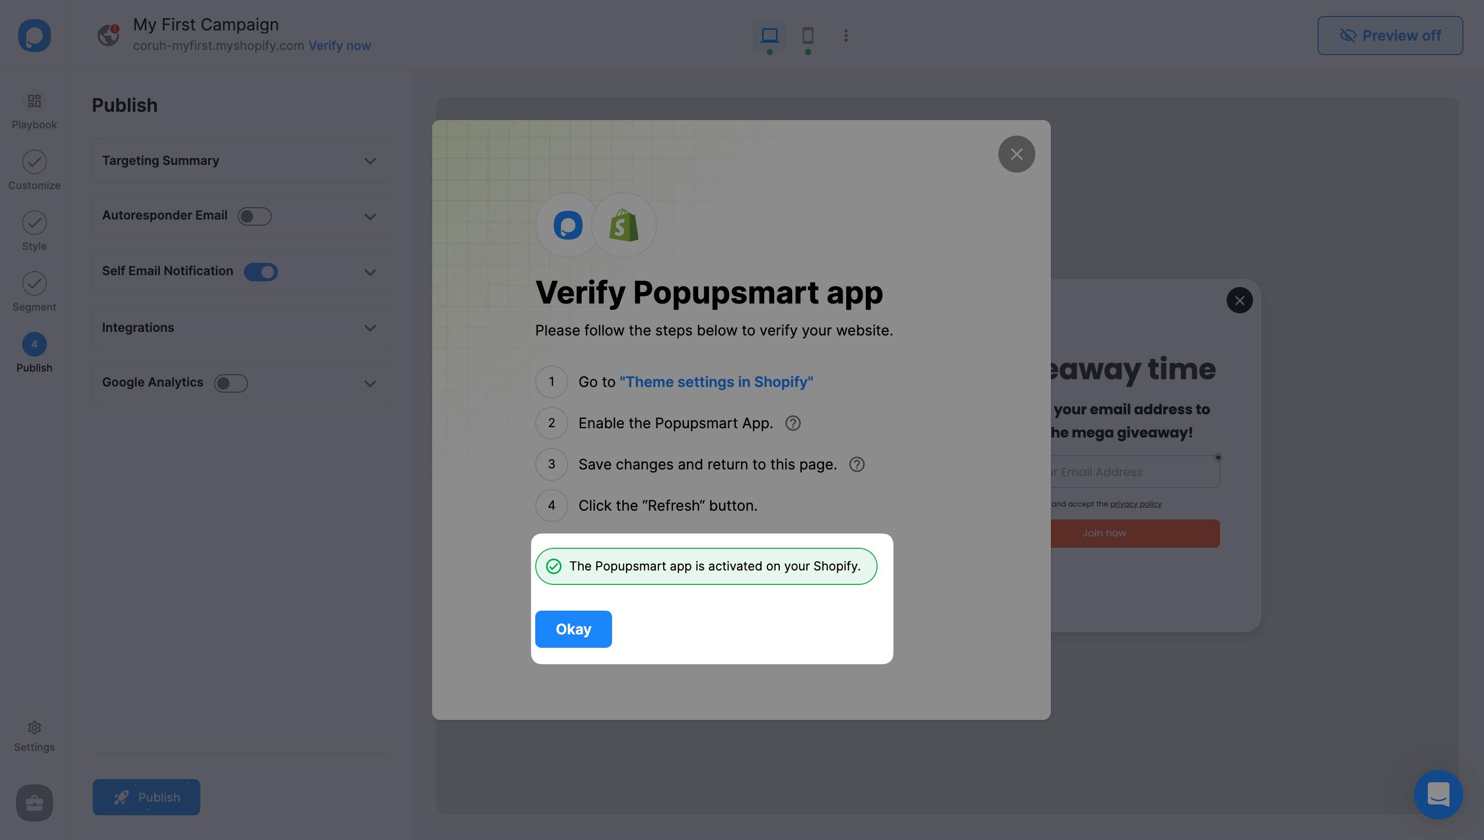Show help for Enable the Popupsmart App
Viewport: 1484px width, 840px height.
click(x=793, y=424)
